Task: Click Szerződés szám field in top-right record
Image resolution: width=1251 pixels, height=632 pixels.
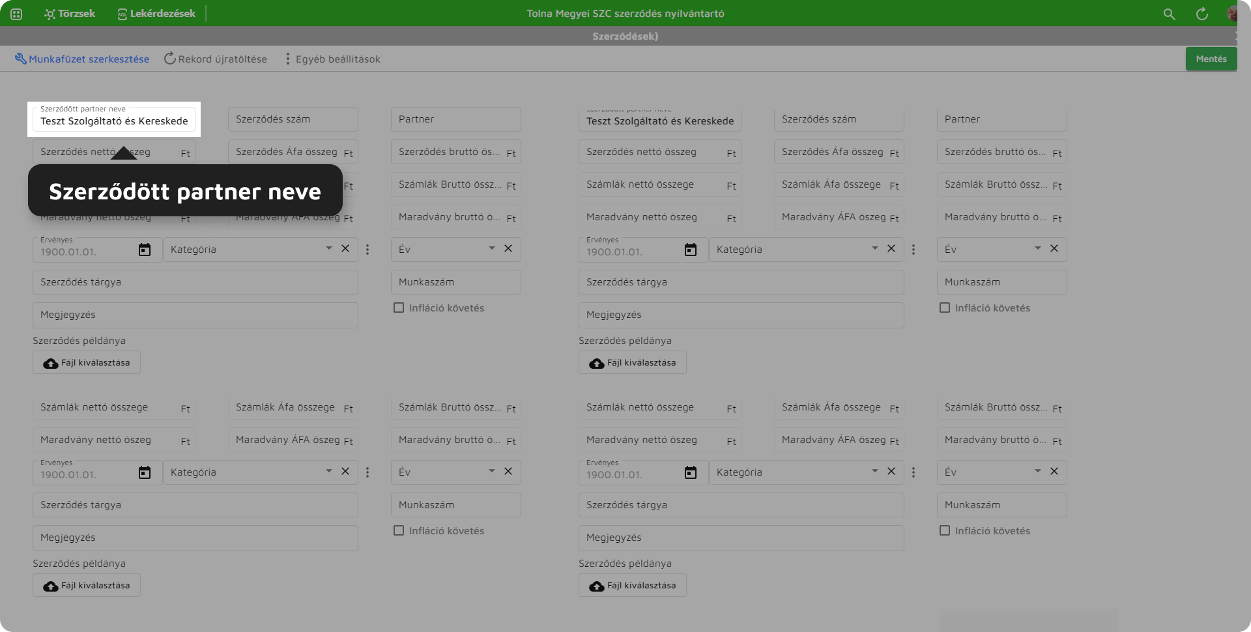Action: 839,119
